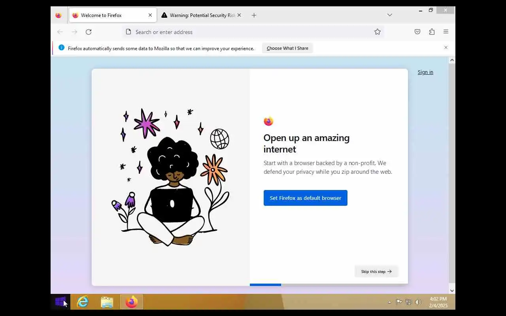Open the Windows Start menu
Screen dimensions: 506x316
(60, 302)
